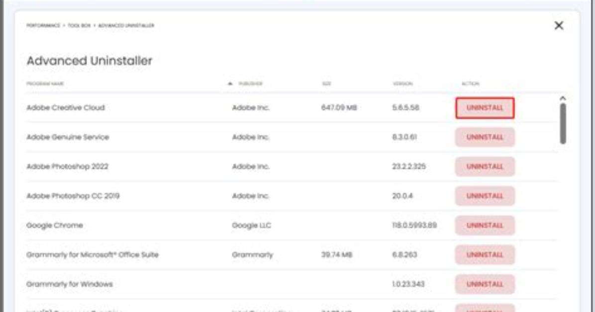Image resolution: width=595 pixels, height=312 pixels.
Task: Click the Google LLC publisher cell
Action: pos(251,225)
